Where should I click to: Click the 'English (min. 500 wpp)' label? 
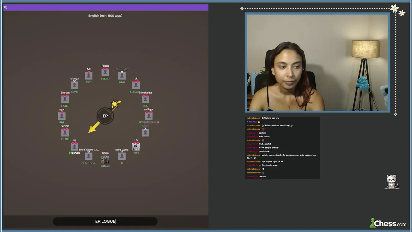pos(105,15)
